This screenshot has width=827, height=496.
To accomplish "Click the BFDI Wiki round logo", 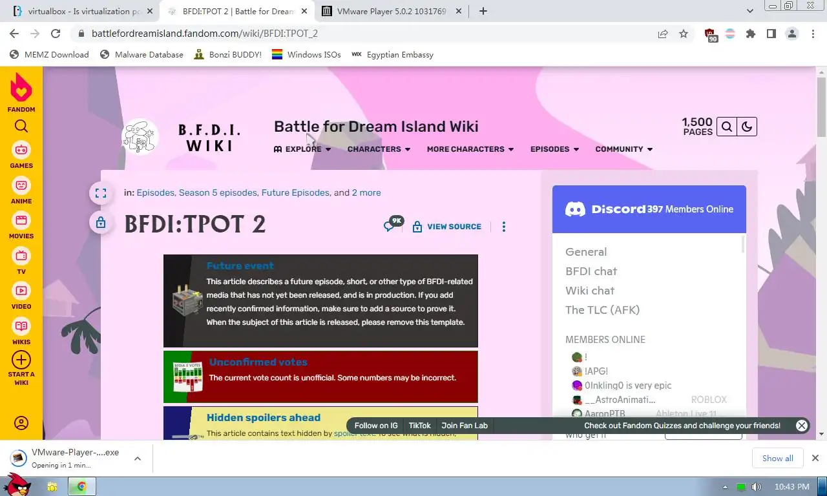I will click(140, 137).
